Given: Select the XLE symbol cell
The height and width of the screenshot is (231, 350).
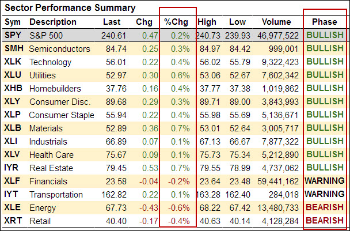Looking at the screenshot, I should coord(13,207).
